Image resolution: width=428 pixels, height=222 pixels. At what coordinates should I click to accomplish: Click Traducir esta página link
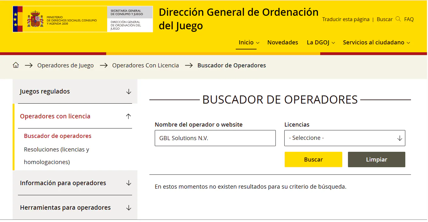(346, 19)
